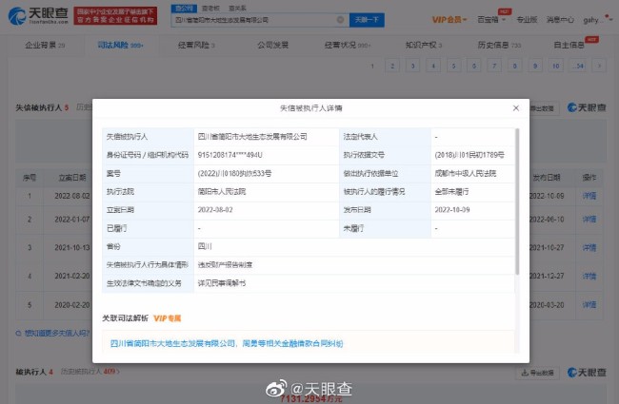Select the 查老板 search tab
Screen dimensions: 619x404
(210, 8)
